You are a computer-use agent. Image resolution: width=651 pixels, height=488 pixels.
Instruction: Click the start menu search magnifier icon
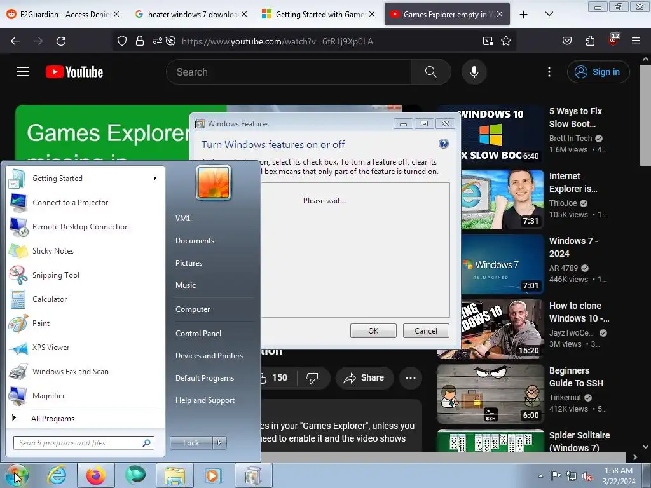point(147,443)
